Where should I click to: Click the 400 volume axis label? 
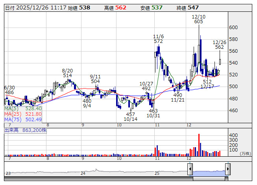click(x=233, y=135)
